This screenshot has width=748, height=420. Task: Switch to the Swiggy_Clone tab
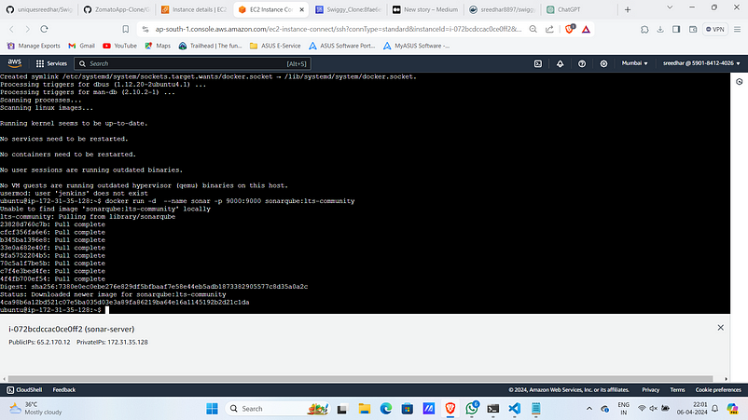[x=348, y=9]
